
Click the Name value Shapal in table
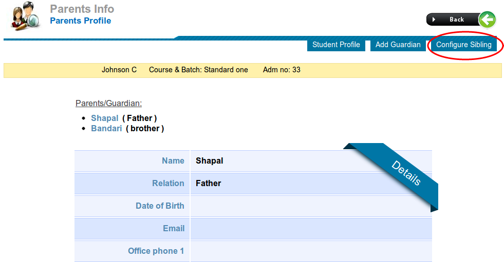[210, 160]
